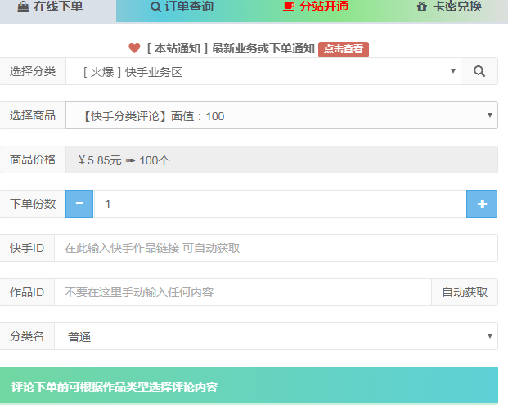
Task: Click the coffee cup icon on 分站开通 tab
Action: tap(288, 7)
